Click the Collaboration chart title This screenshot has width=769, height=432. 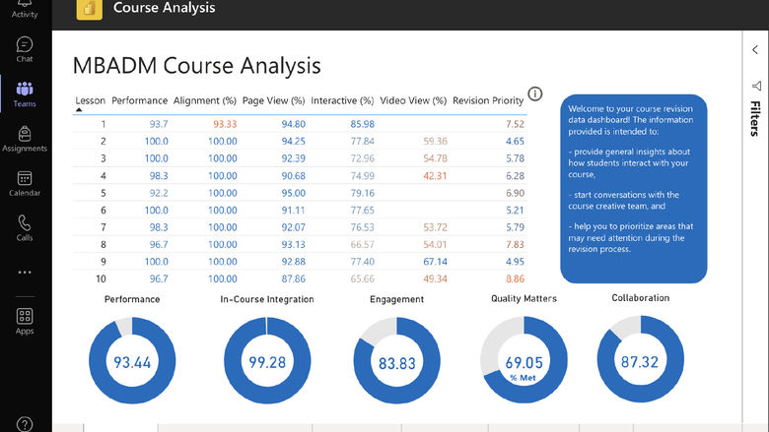point(641,298)
